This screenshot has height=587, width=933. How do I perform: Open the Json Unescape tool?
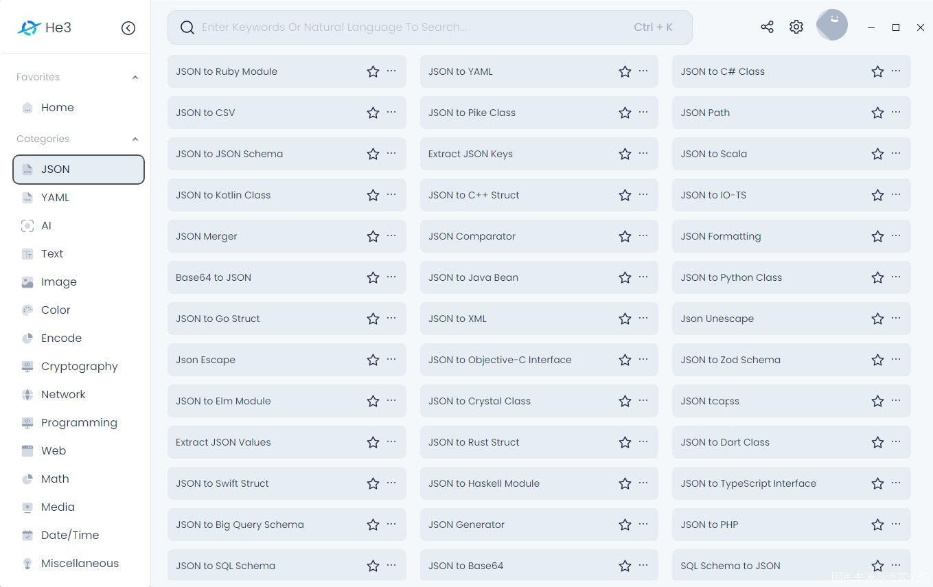(x=791, y=319)
